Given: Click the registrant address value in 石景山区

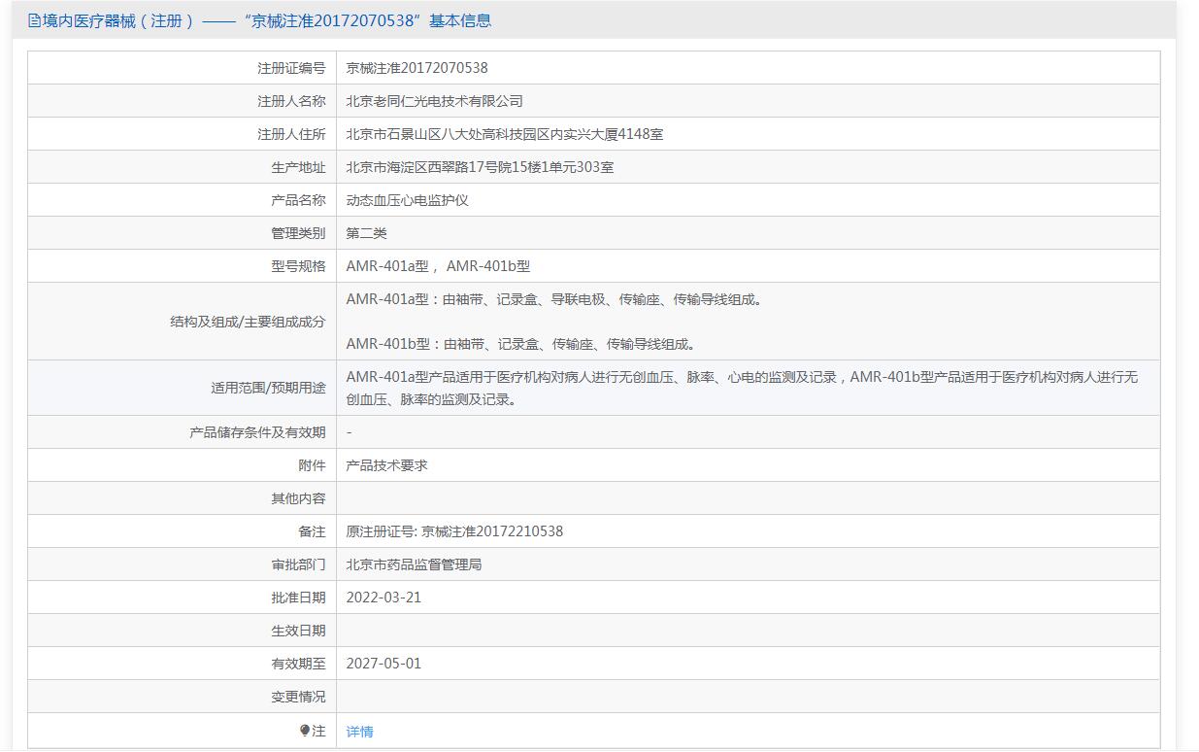Looking at the screenshot, I should pyautogui.click(x=504, y=134).
